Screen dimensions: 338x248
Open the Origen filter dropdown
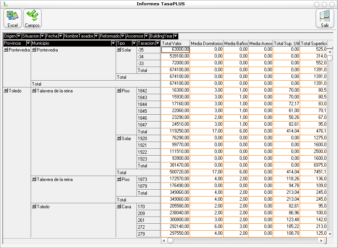[19, 36]
